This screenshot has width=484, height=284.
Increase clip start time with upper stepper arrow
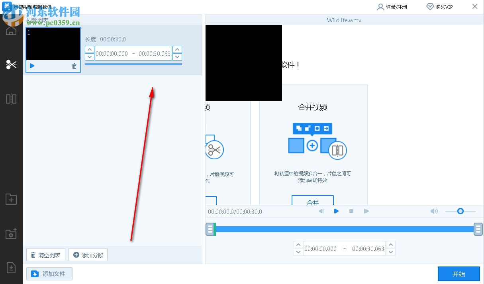pos(89,49)
